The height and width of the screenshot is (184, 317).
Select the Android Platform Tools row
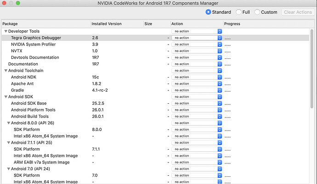[x=155, y=110]
